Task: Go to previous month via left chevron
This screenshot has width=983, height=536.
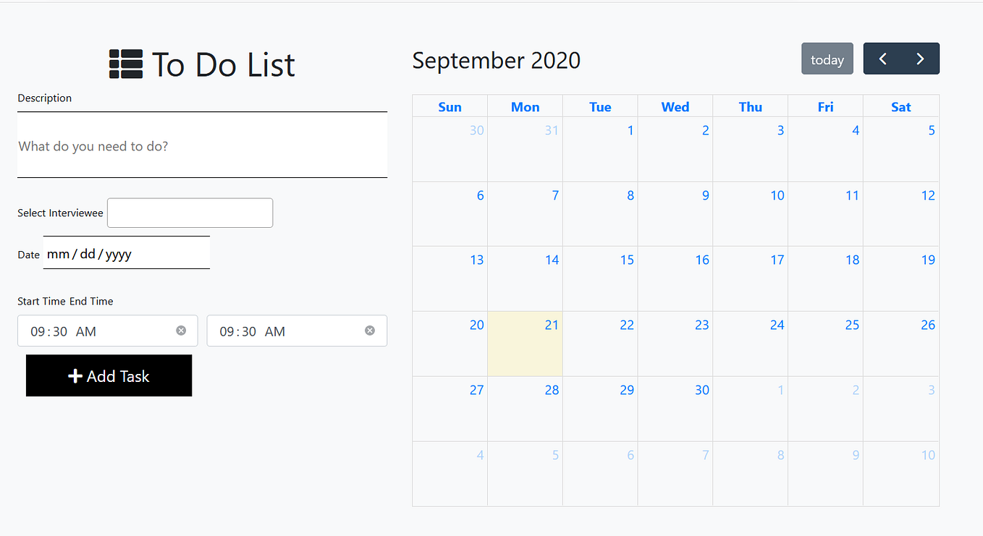Action: coord(883,58)
